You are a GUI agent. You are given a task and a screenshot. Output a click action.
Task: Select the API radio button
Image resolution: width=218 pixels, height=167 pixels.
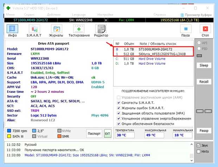[199, 43]
